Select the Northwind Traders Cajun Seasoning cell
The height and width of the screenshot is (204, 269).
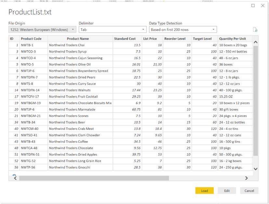pos(80,58)
